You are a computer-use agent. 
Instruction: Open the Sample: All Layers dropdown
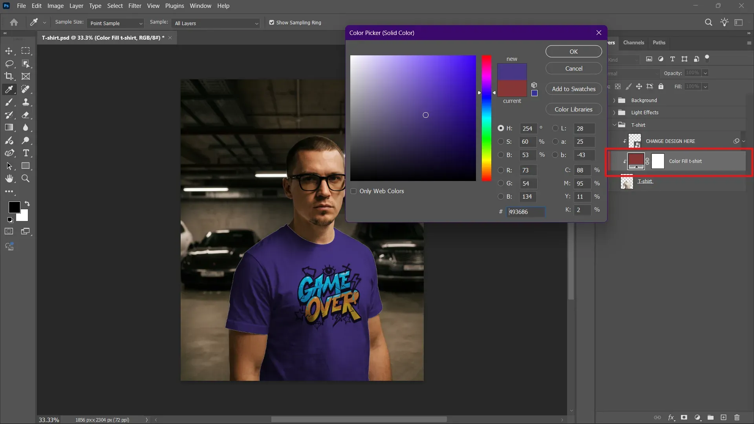pos(215,23)
